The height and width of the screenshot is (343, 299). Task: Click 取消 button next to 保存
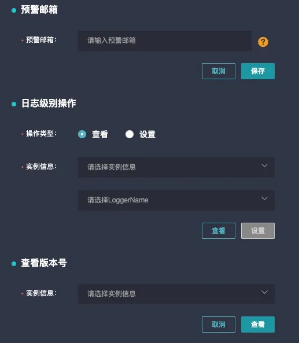(x=219, y=71)
